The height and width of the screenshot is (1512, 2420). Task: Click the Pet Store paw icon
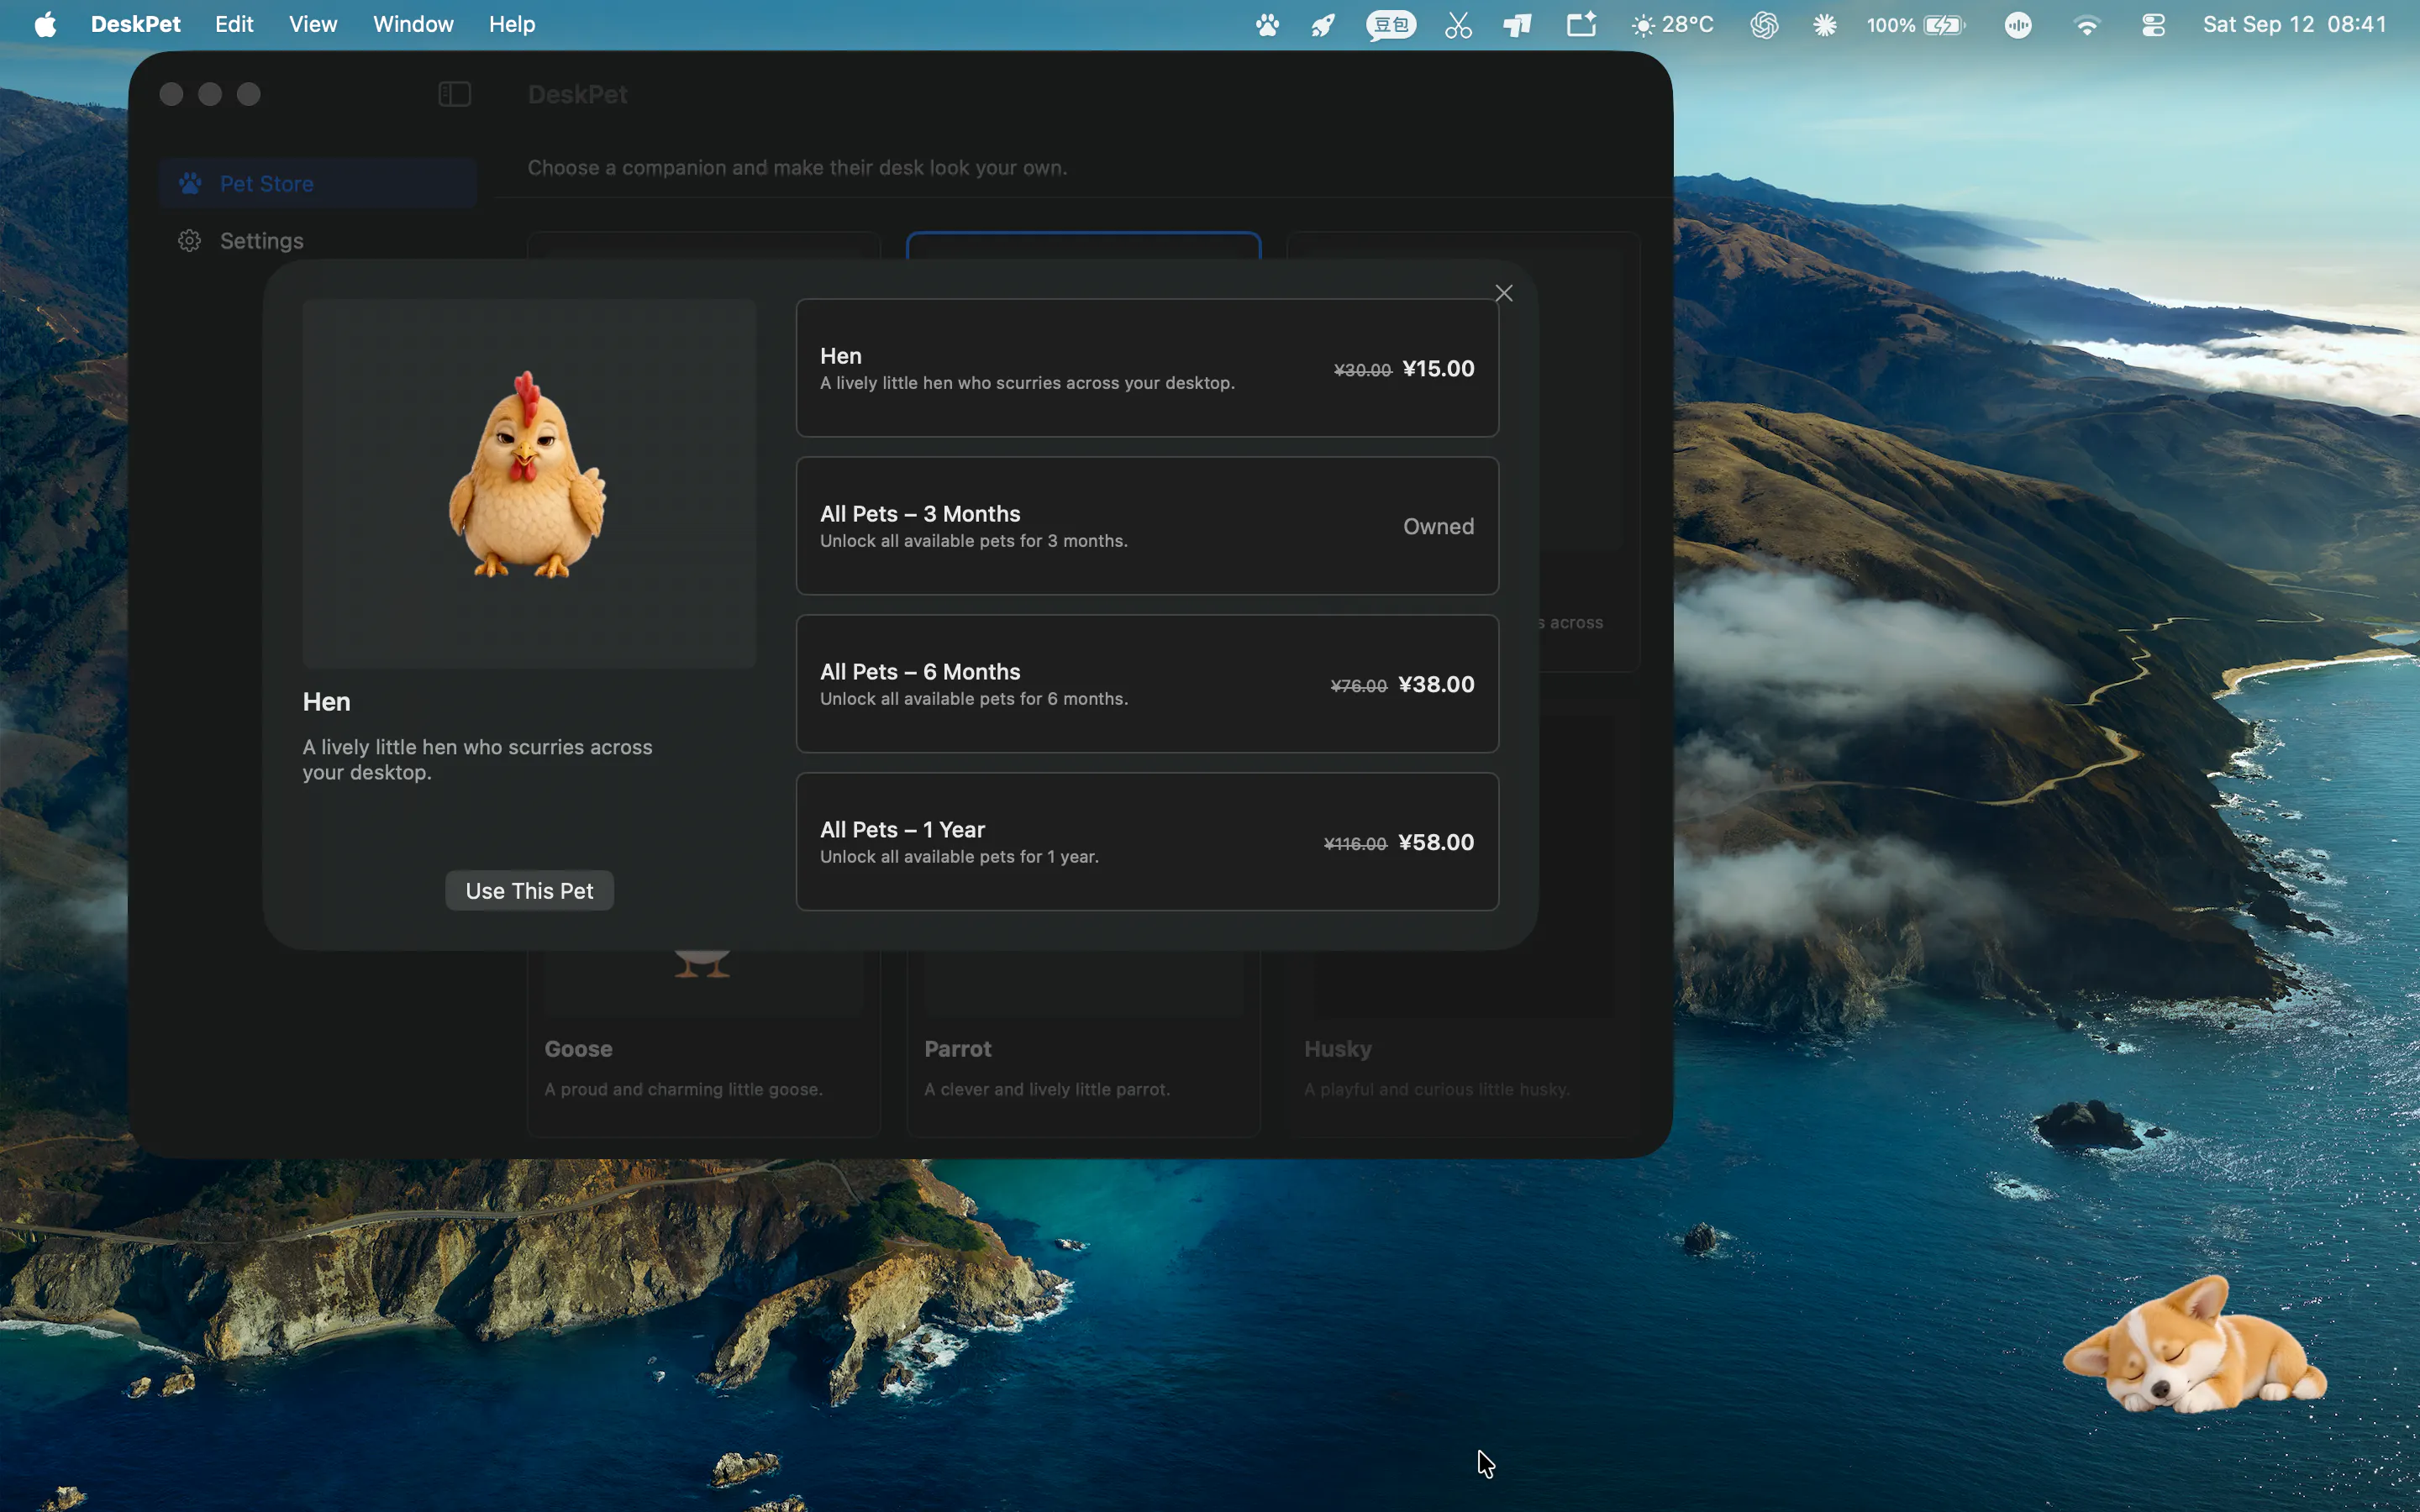pyautogui.click(x=190, y=183)
